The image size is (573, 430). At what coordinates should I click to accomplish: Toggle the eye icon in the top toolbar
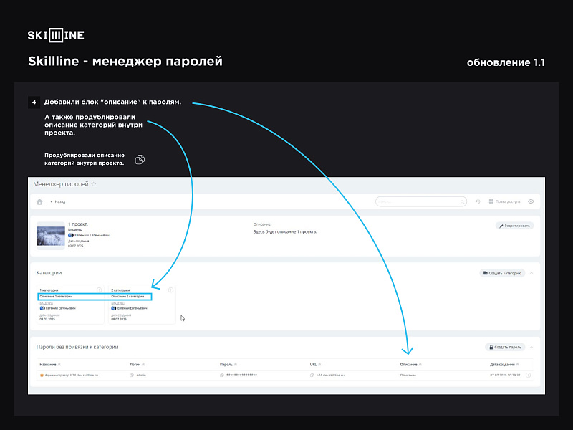[x=531, y=201]
